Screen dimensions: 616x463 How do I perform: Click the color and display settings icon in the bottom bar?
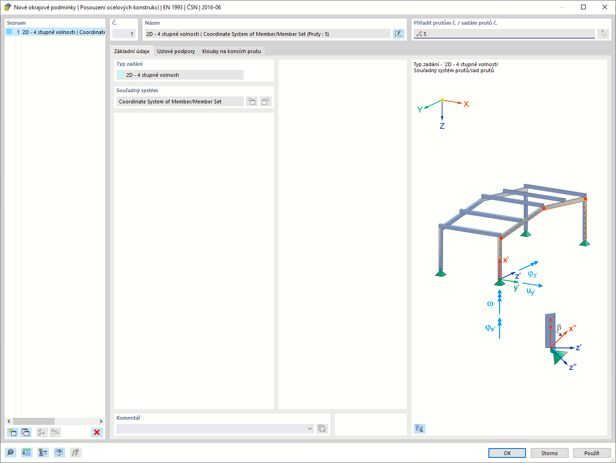click(x=43, y=452)
